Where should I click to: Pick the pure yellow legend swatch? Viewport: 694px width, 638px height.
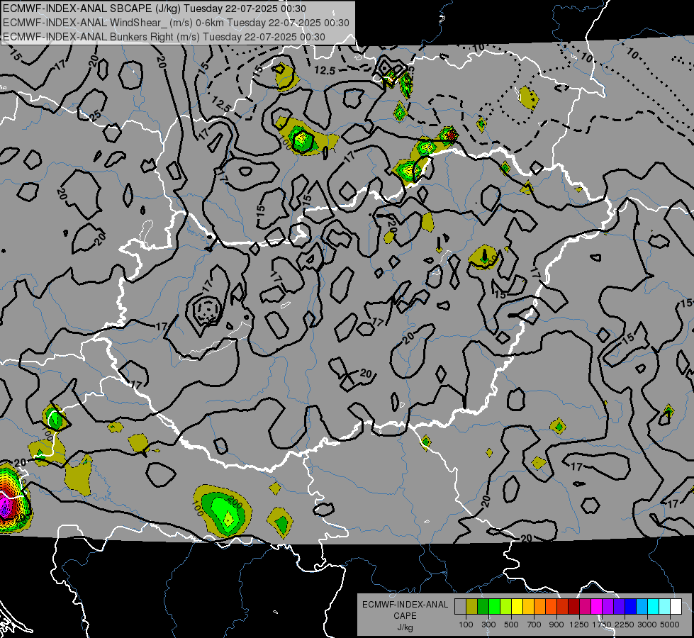[x=517, y=607]
